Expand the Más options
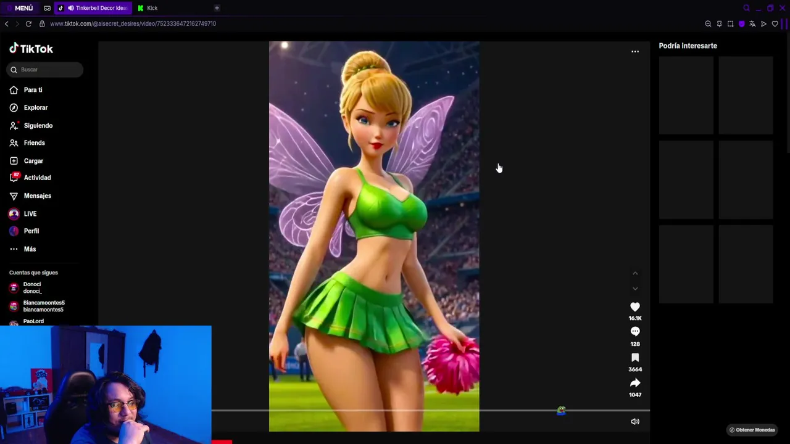The image size is (790, 444). click(x=30, y=249)
